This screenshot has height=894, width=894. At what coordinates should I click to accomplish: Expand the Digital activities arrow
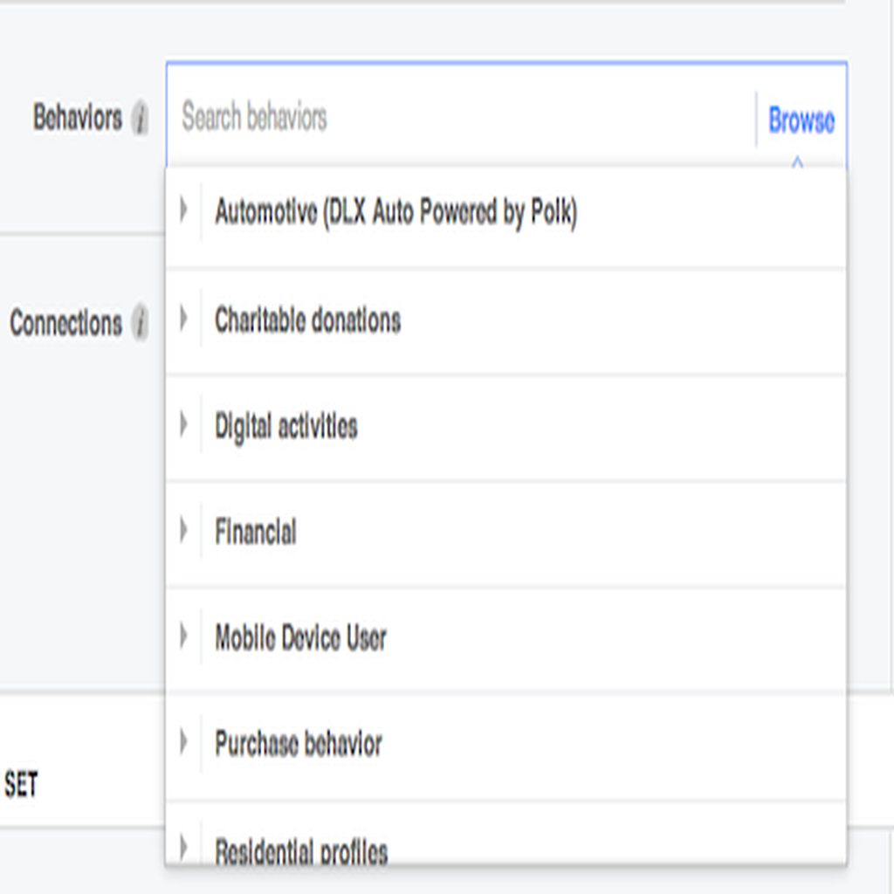pos(183,424)
